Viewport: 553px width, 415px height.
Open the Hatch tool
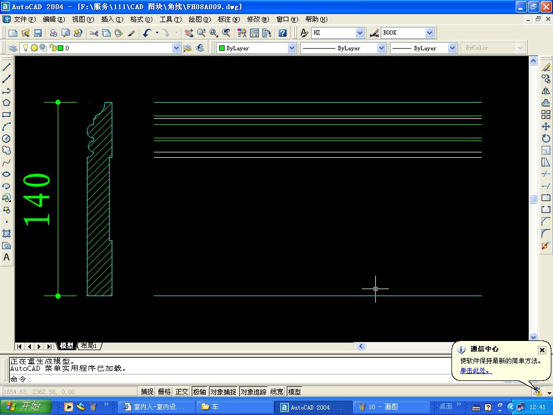pyautogui.click(x=6, y=233)
